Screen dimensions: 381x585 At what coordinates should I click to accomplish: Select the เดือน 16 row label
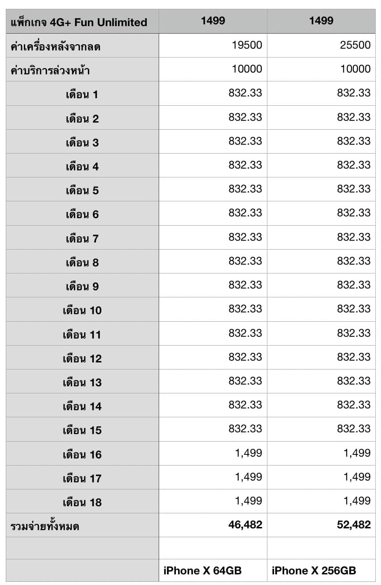pyautogui.click(x=82, y=454)
